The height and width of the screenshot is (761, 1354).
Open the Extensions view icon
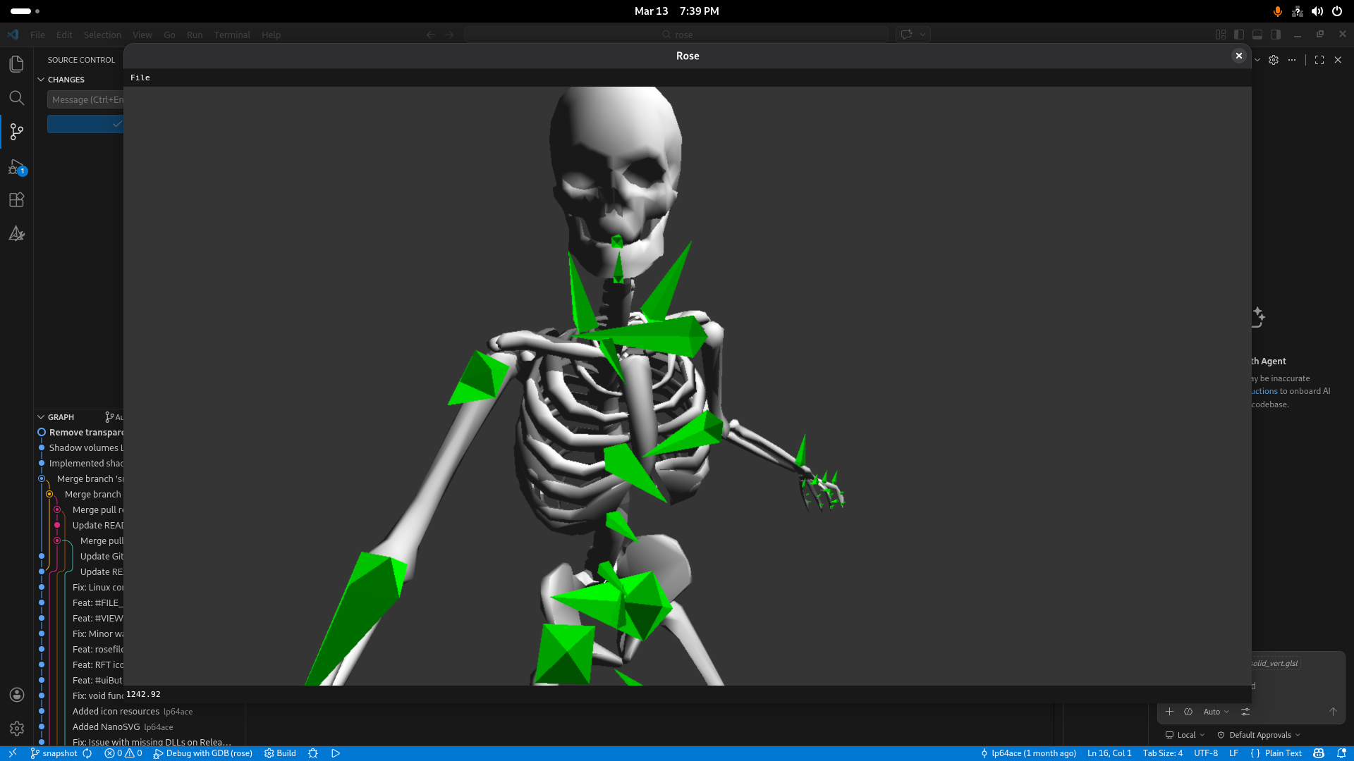click(16, 200)
